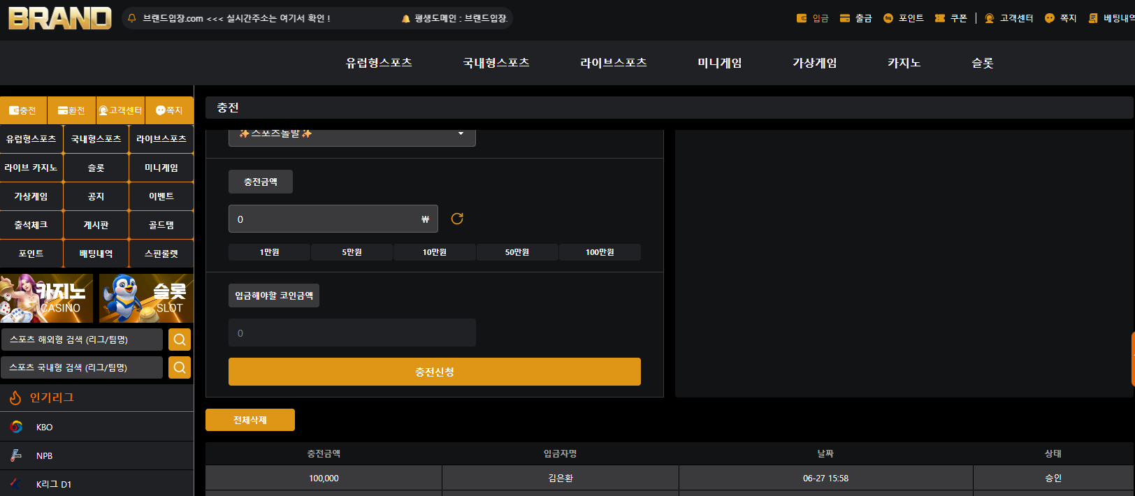This screenshot has width=1135, height=496.
Task: Open 쿠폰 coupon in top header
Action: (951, 18)
